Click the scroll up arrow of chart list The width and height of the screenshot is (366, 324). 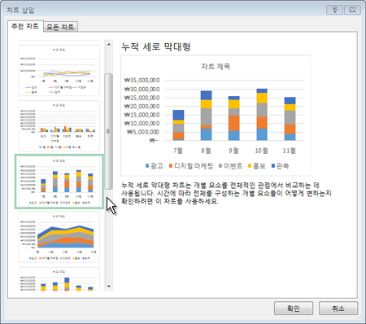point(109,44)
